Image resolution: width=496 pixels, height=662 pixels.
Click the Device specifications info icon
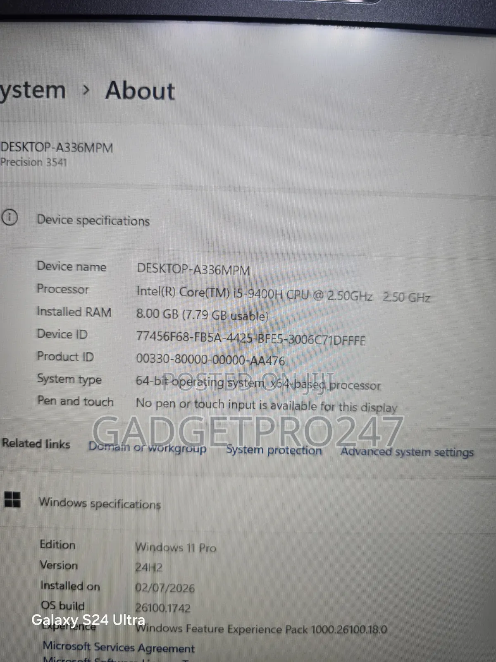point(9,217)
